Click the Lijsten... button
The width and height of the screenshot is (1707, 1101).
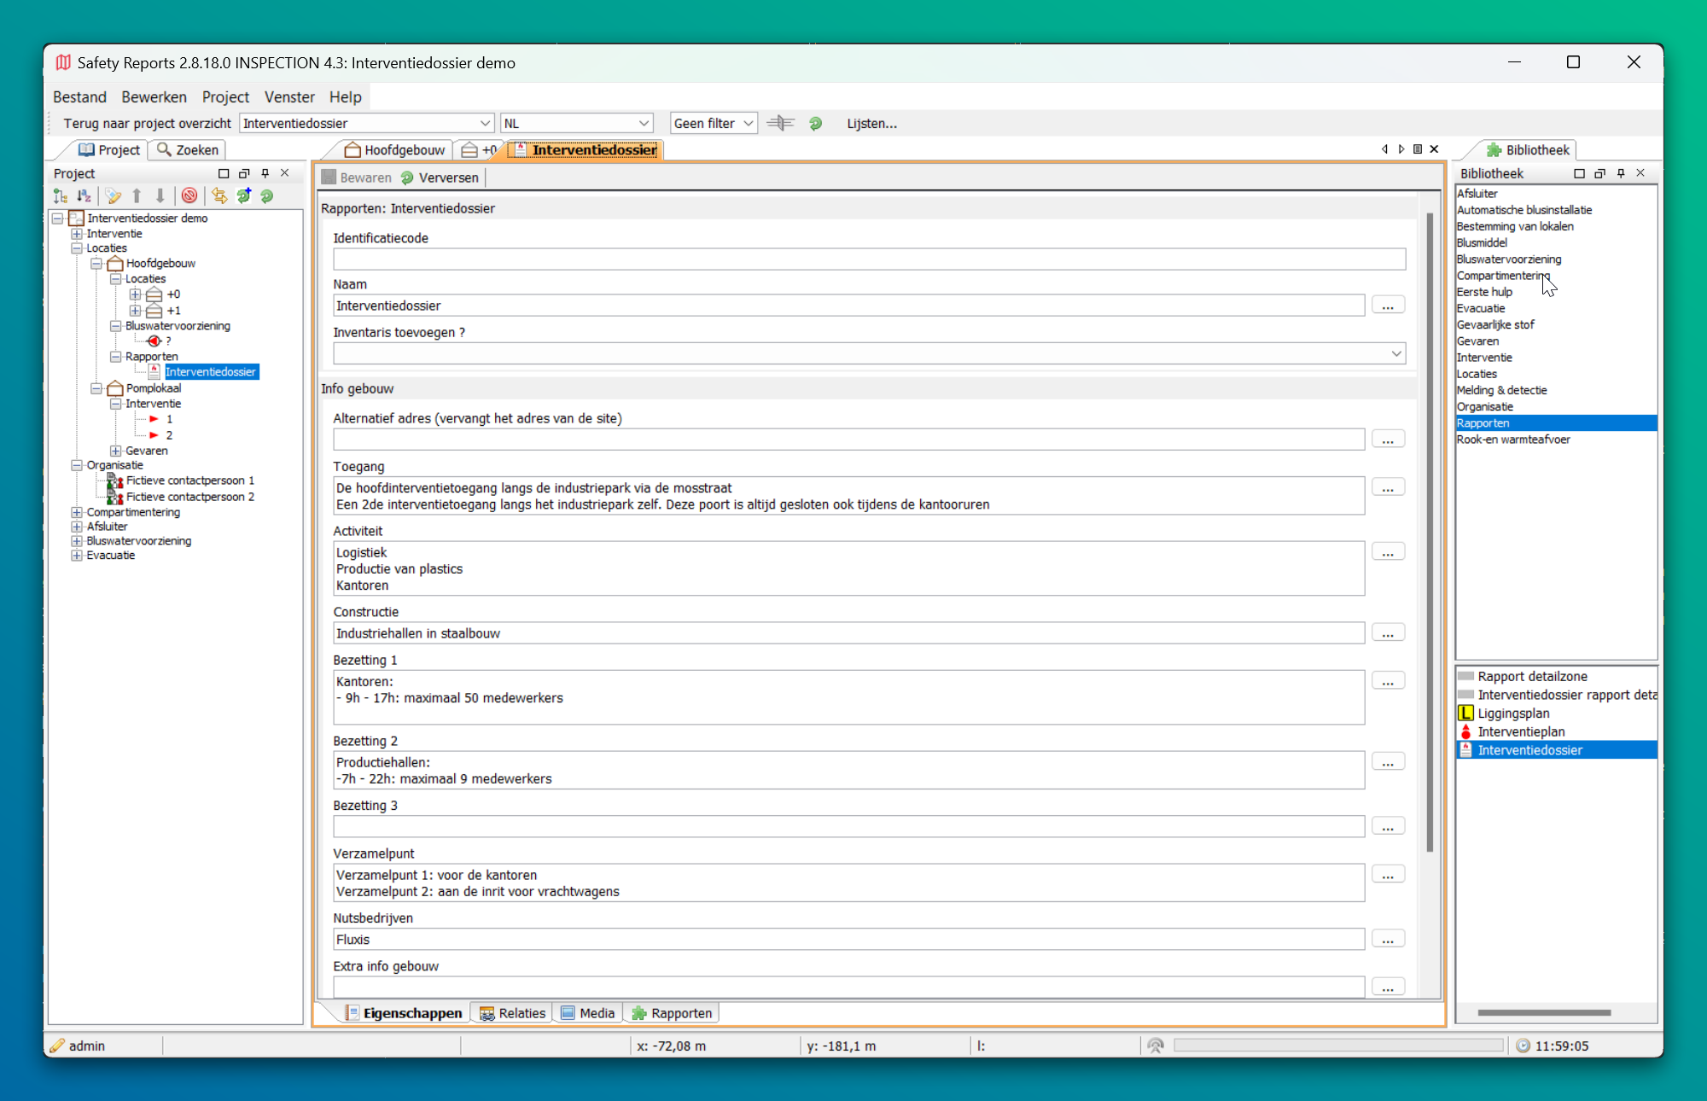tap(871, 124)
